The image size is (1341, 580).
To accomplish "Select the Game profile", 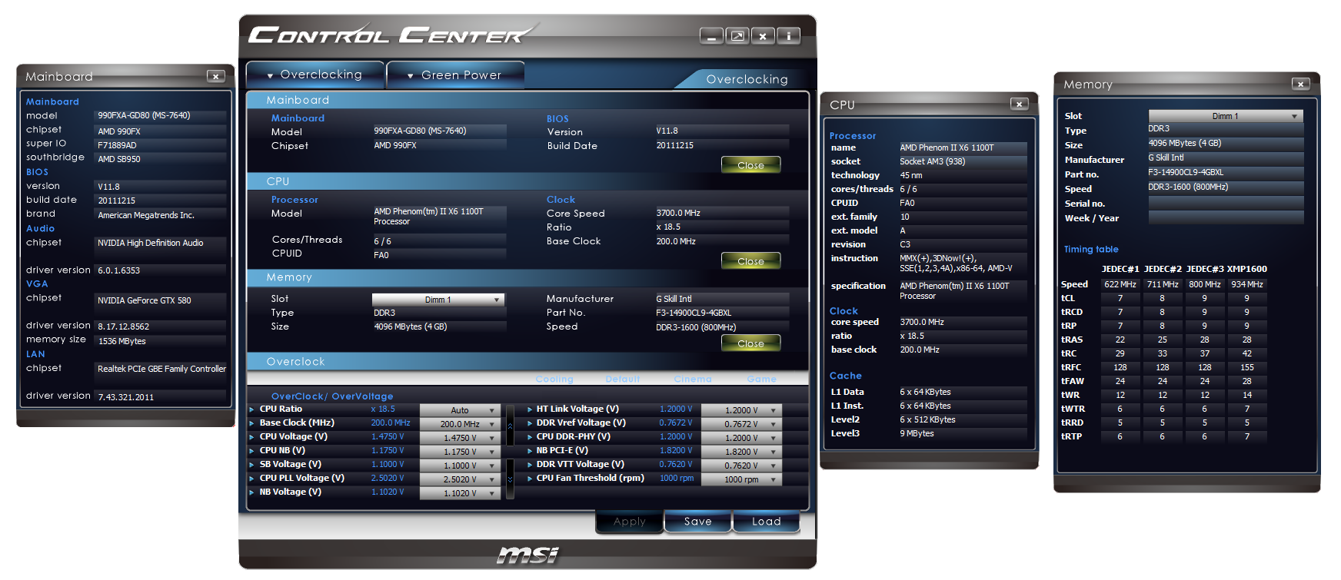I will click(761, 379).
